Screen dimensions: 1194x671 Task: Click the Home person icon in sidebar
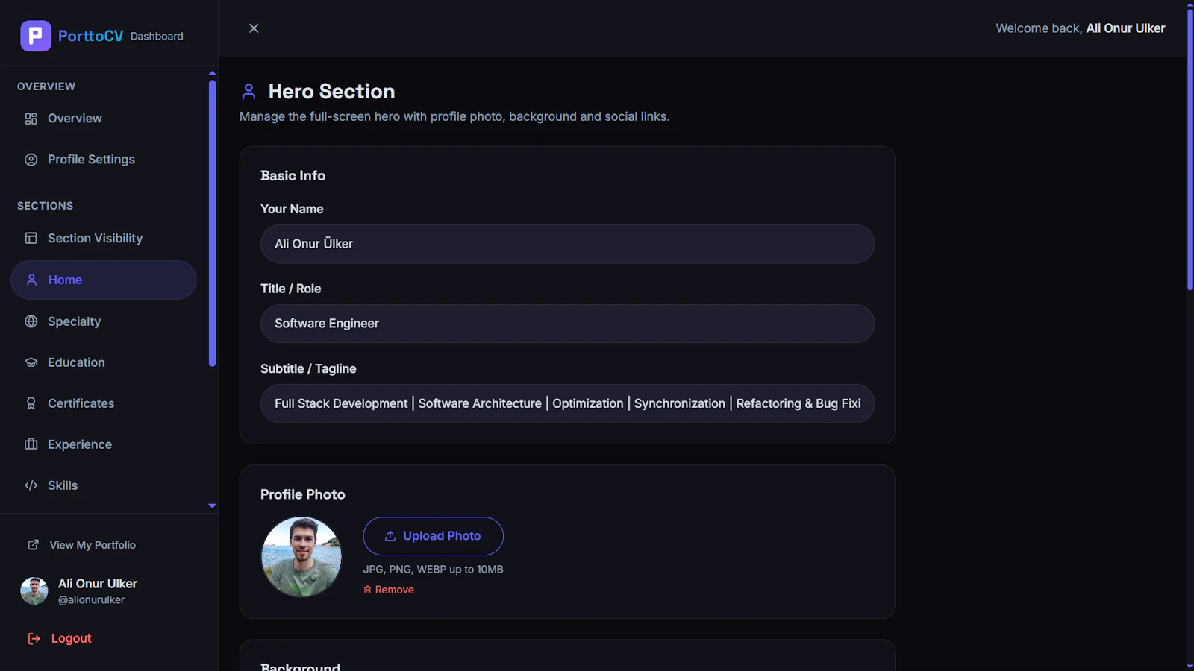[x=31, y=280]
